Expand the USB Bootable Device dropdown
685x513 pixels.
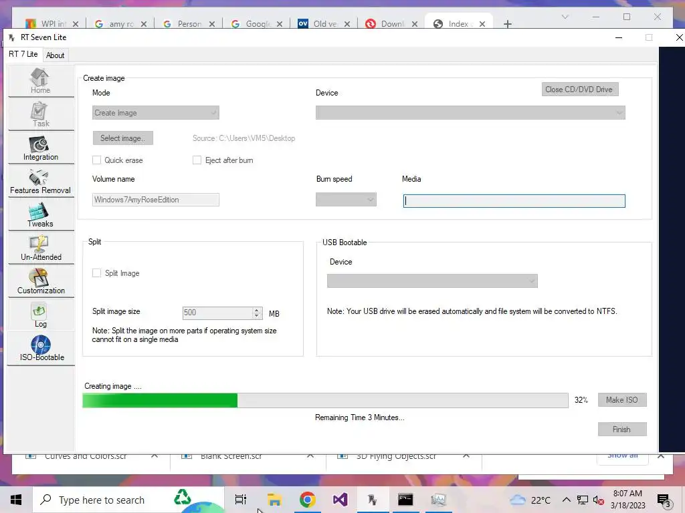(x=432, y=281)
